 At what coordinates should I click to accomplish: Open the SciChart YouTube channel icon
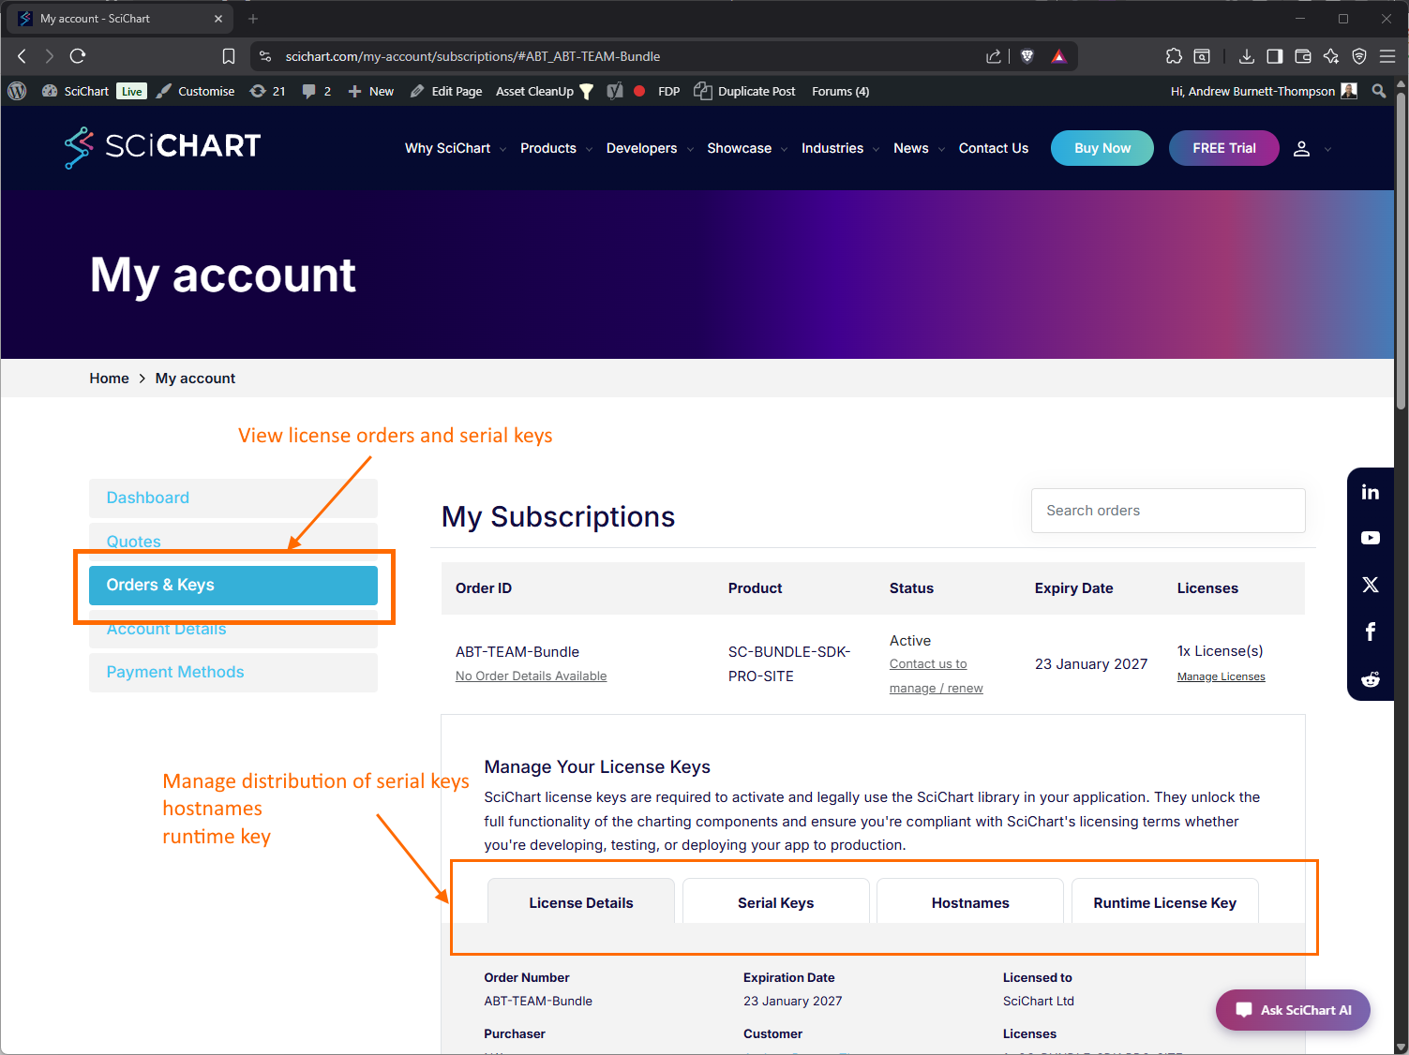point(1370,538)
